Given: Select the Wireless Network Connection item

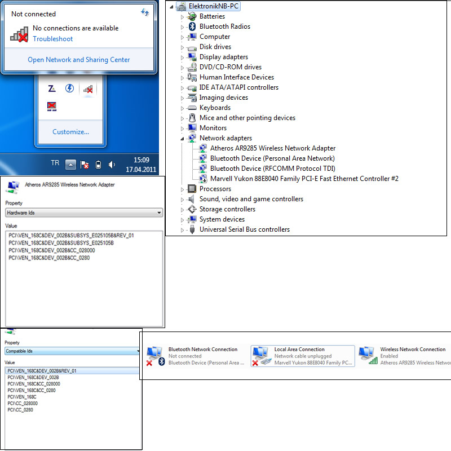Looking at the screenshot, I should [x=404, y=356].
